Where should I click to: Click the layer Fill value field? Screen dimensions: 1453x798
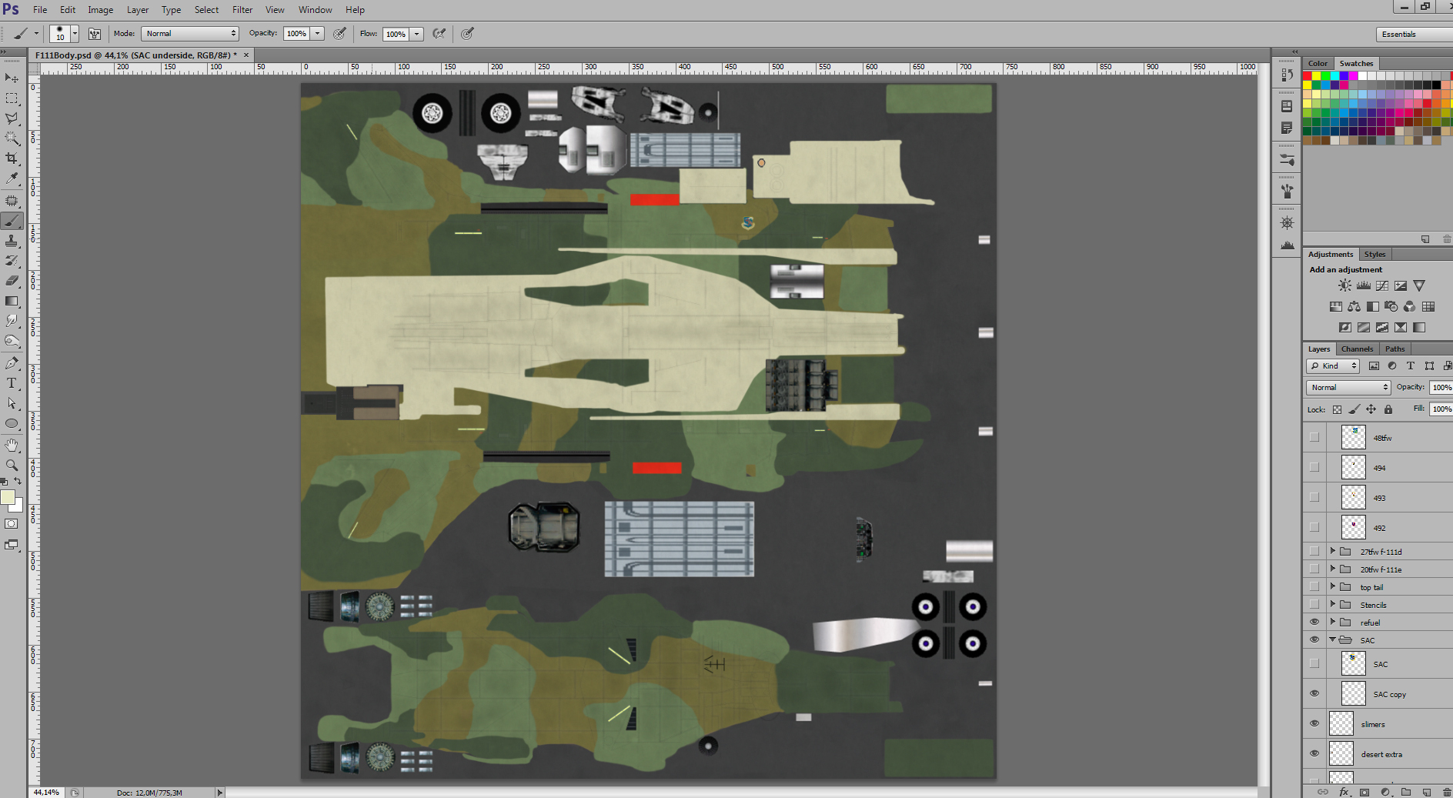click(1441, 409)
